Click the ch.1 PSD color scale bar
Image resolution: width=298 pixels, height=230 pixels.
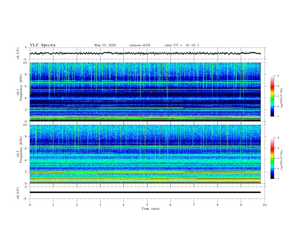pos(272,96)
